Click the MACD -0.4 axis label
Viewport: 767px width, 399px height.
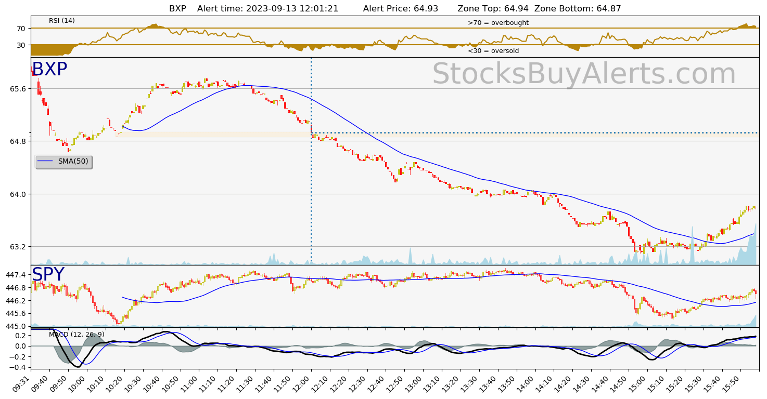pos(18,367)
